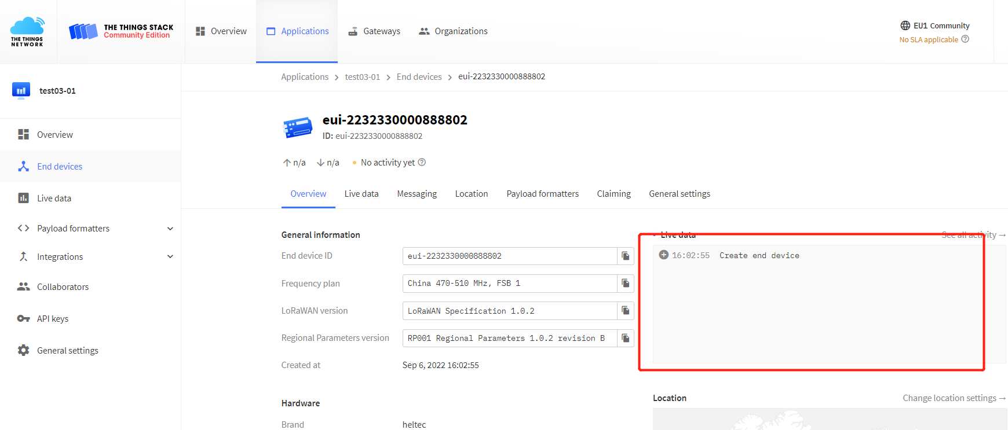Copy the Frequency plan value
Image resolution: width=1008 pixels, height=430 pixels.
click(625, 283)
